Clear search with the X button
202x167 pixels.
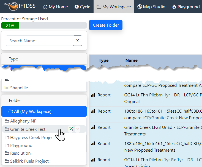pos(77,41)
